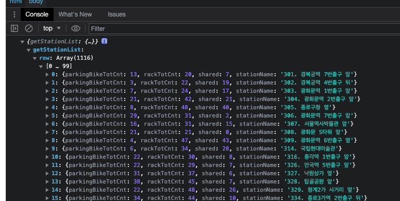
Task: Expand array entry 14 for 청계2가 사거리
Action: (47, 190)
